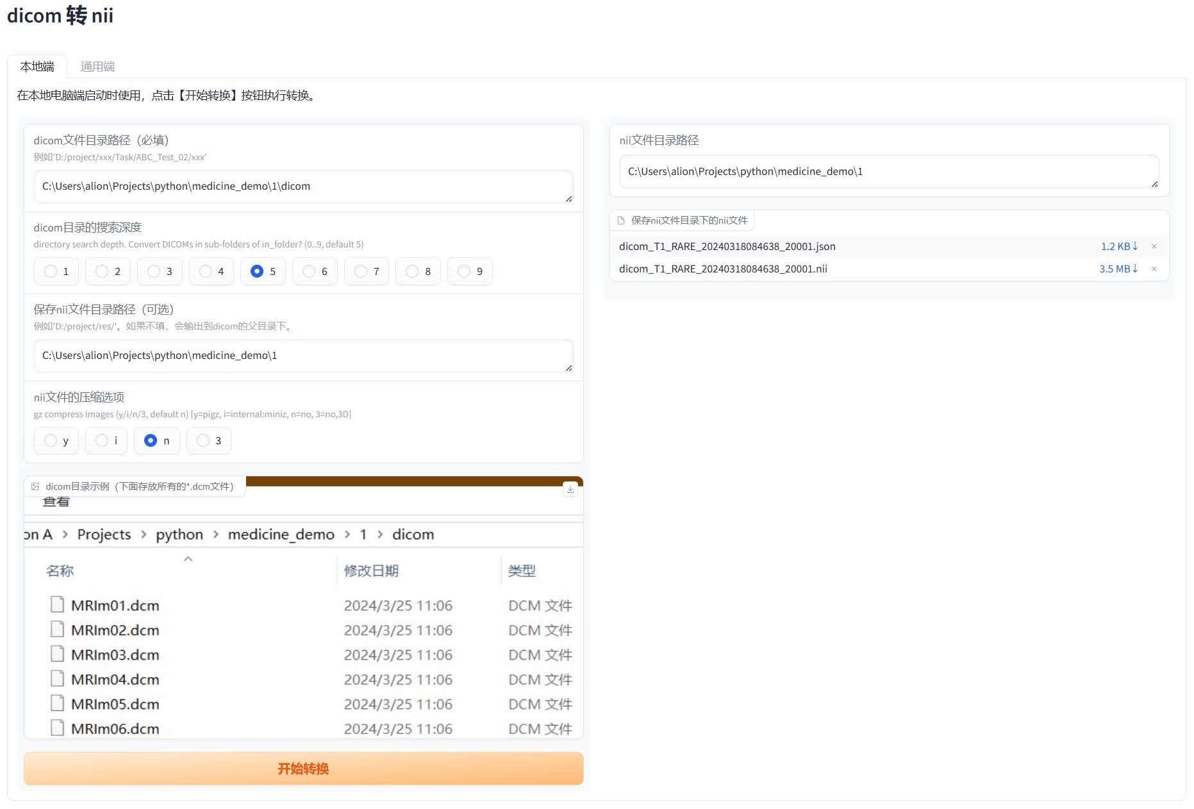
Task: Click resize handle of save path textbox
Action: pyautogui.click(x=568, y=368)
